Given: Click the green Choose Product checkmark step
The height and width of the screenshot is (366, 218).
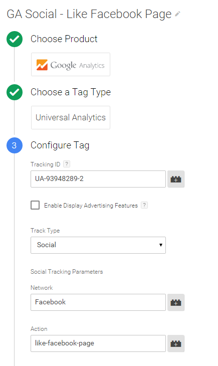Looking at the screenshot, I should tap(15, 39).
